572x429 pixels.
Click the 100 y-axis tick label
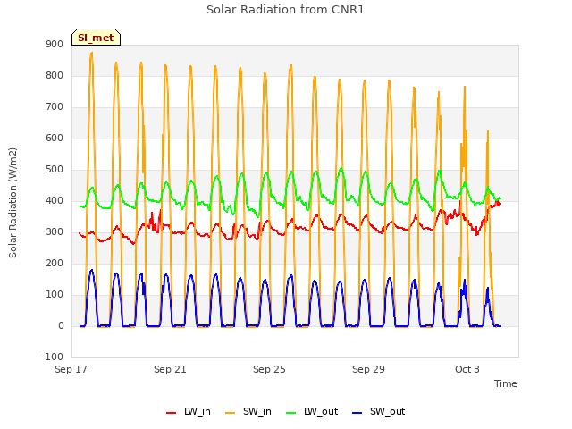coord(55,295)
